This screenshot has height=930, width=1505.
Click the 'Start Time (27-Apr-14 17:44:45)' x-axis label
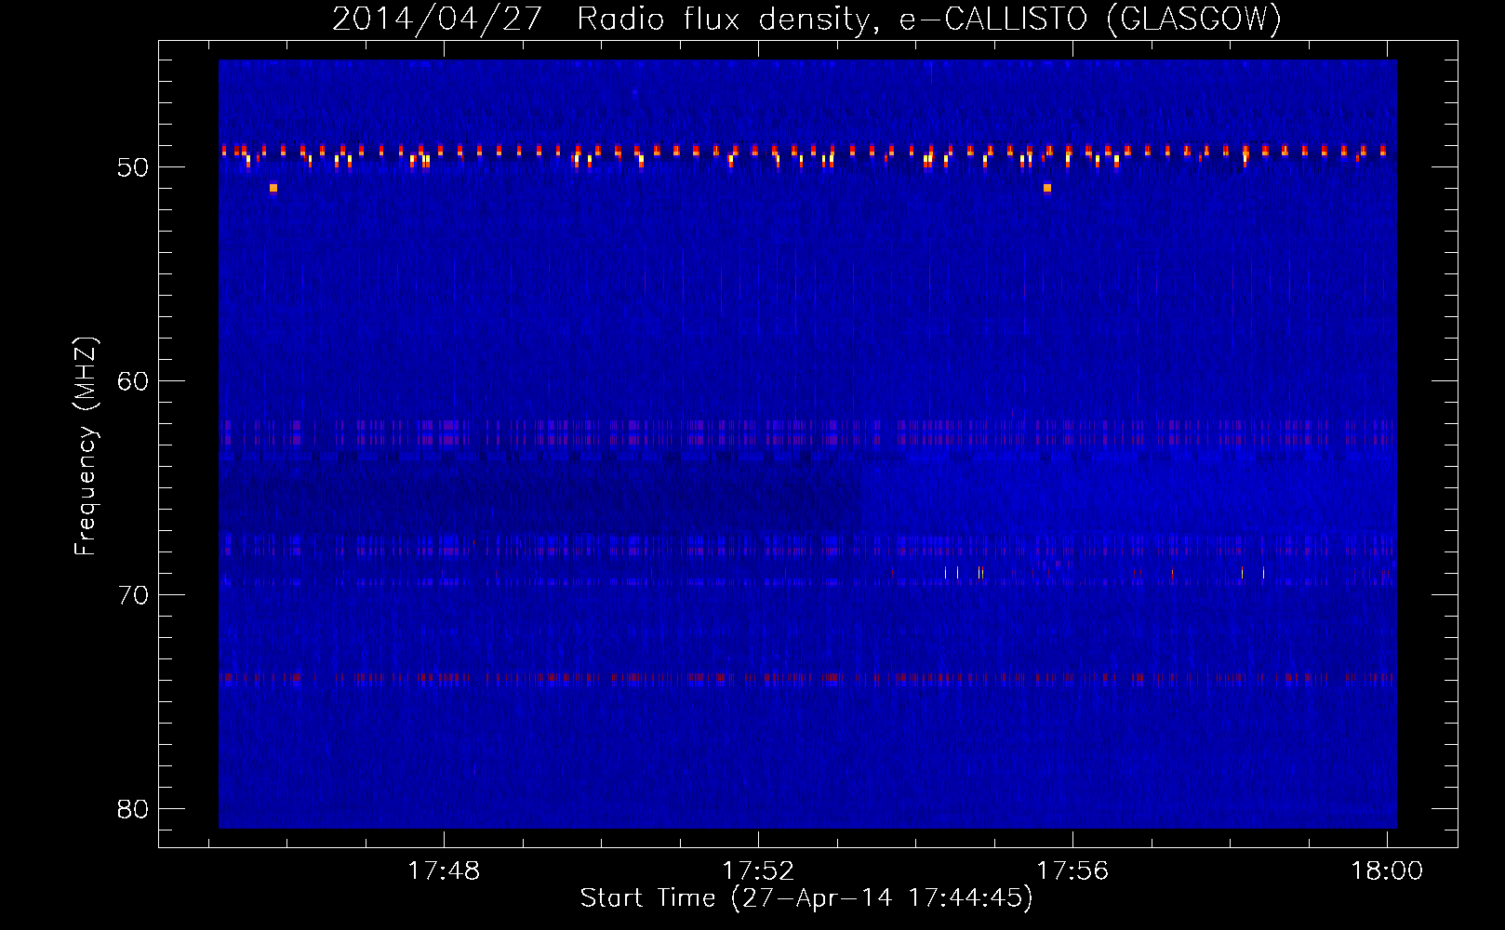(x=806, y=898)
